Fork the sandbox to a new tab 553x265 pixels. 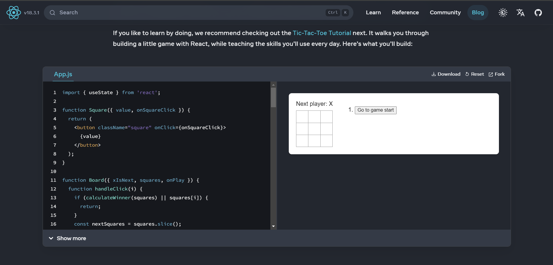pyautogui.click(x=497, y=74)
